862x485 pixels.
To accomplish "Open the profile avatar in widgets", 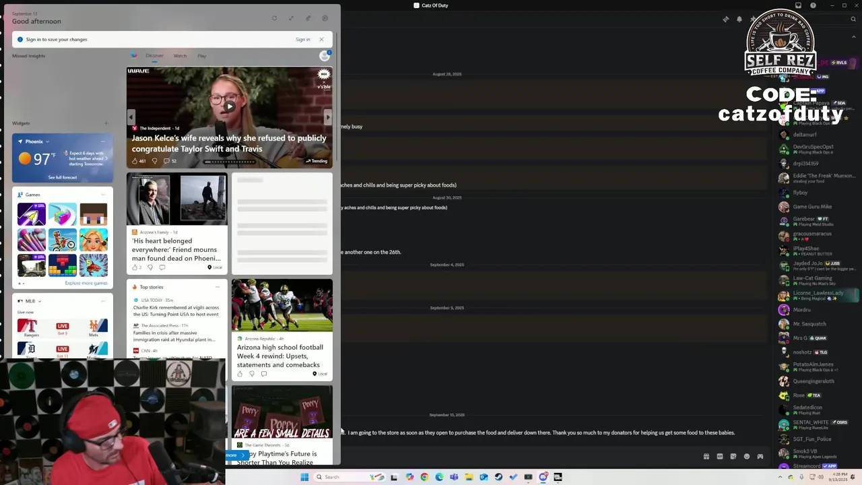I will click(x=325, y=56).
